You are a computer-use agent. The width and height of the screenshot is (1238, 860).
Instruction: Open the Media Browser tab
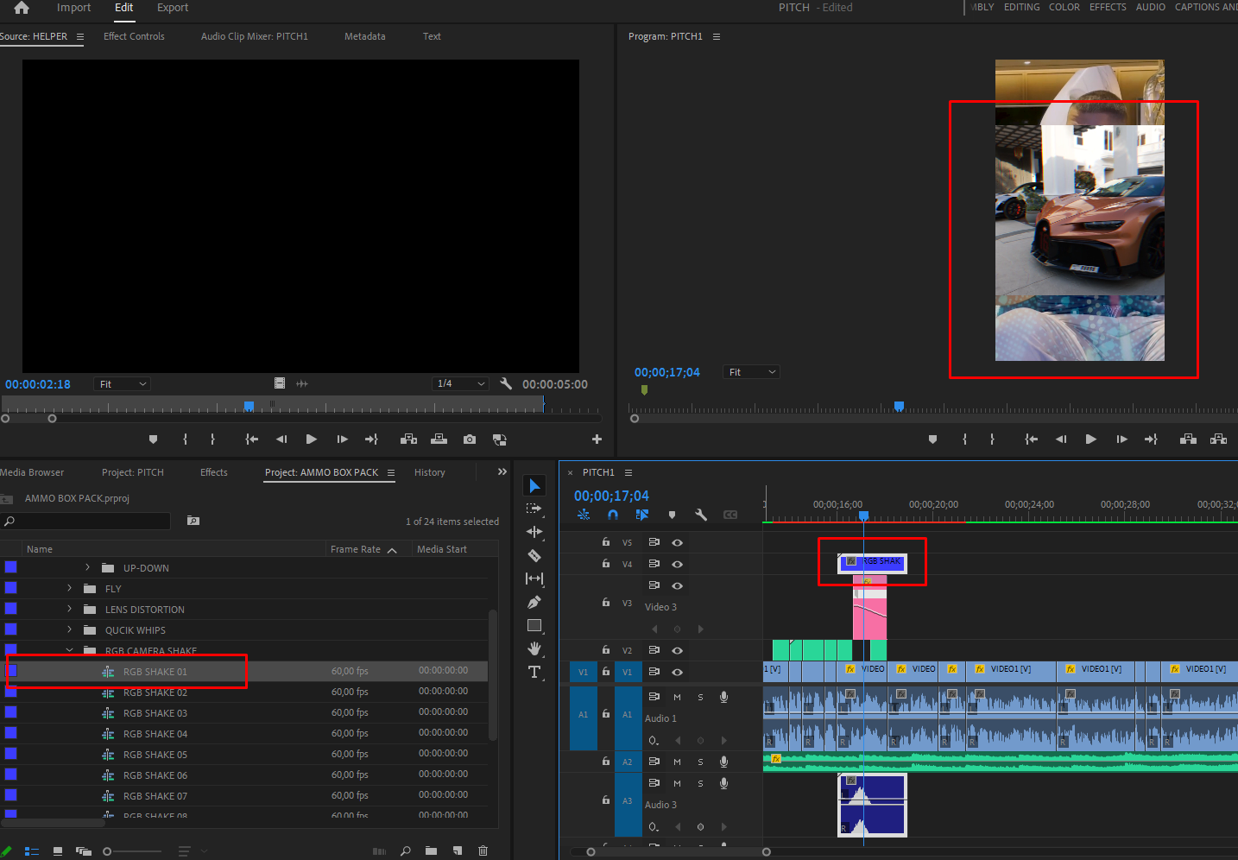pyautogui.click(x=32, y=472)
